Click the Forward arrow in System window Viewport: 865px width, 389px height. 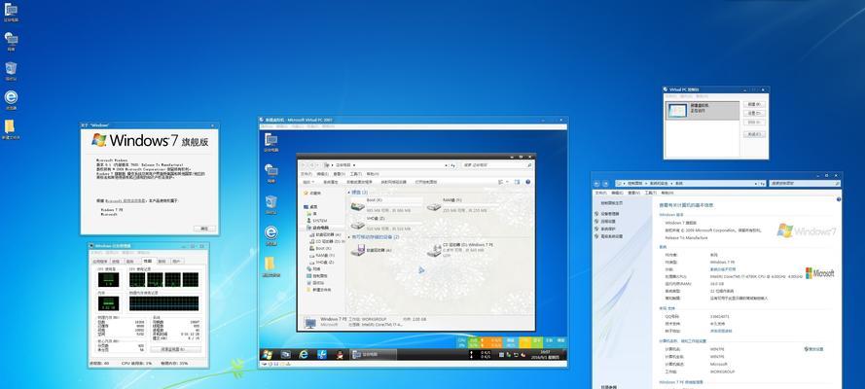coord(606,183)
